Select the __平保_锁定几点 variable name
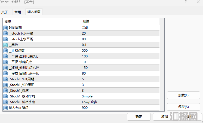This screenshot has width=203, height=123. pos(21,62)
